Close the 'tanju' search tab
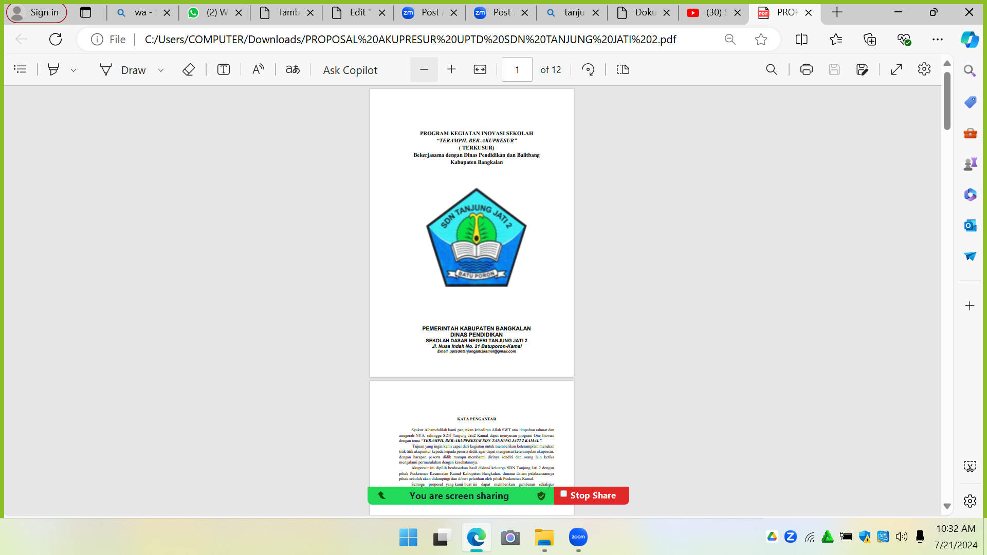The width and height of the screenshot is (987, 555). [x=596, y=13]
